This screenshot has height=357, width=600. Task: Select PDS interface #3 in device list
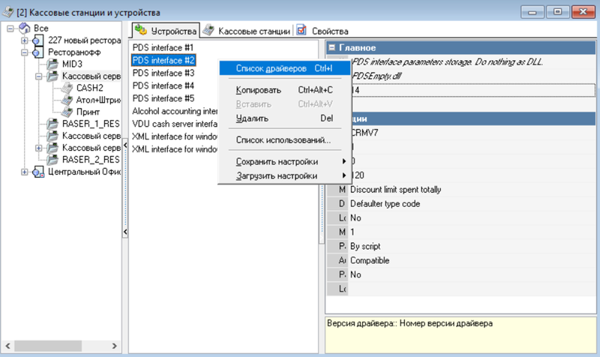point(163,73)
